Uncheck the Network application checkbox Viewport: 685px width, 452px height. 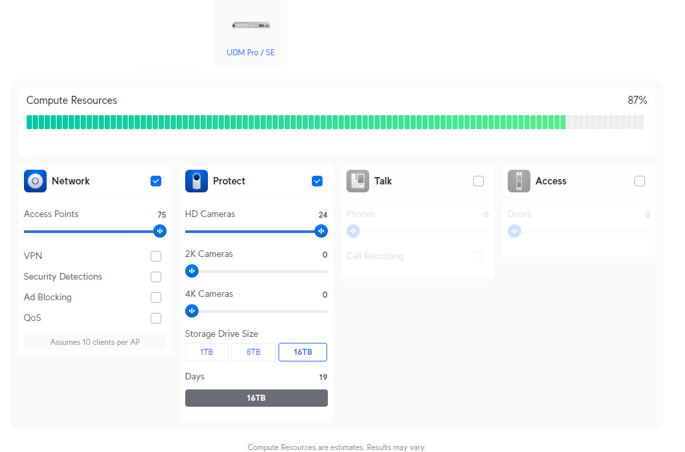(x=156, y=181)
